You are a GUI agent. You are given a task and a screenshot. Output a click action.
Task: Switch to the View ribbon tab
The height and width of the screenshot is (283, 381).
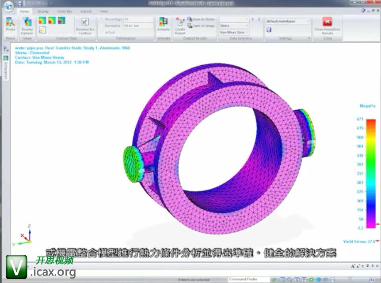pyautogui.click(x=104, y=11)
